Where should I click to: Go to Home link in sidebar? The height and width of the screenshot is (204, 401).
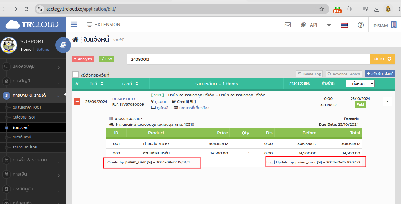pos(26,49)
